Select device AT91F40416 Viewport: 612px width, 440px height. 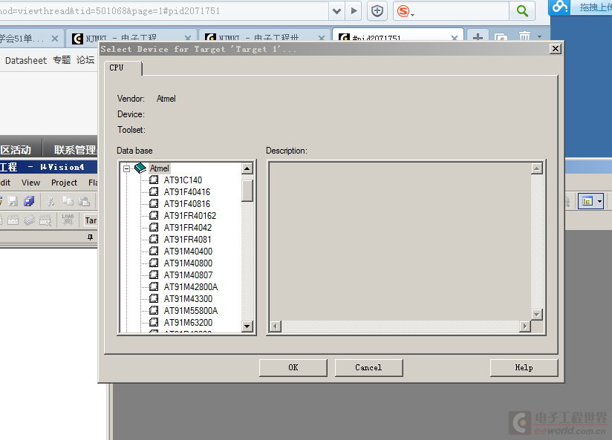tap(187, 192)
